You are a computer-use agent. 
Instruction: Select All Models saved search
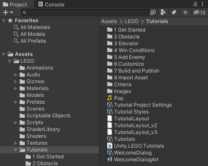[x=29, y=34]
